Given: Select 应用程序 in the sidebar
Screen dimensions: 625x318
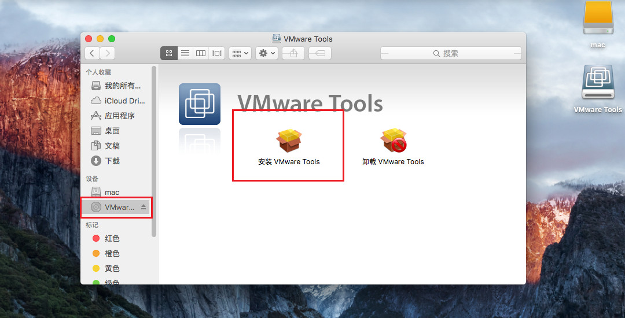Looking at the screenshot, I should pos(119,116).
